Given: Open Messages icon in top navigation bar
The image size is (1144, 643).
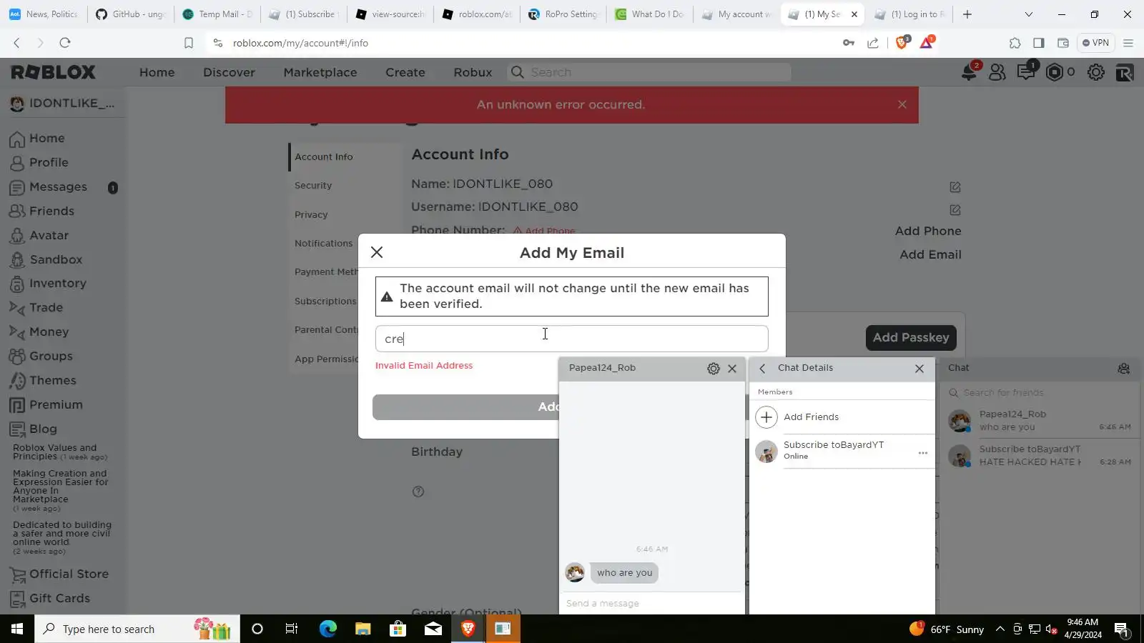Looking at the screenshot, I should (1026, 71).
